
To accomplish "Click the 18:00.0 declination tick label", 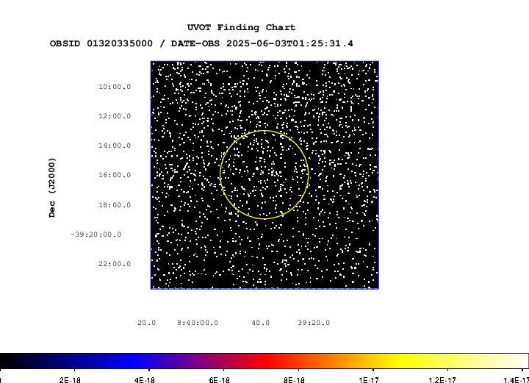I will (115, 205).
